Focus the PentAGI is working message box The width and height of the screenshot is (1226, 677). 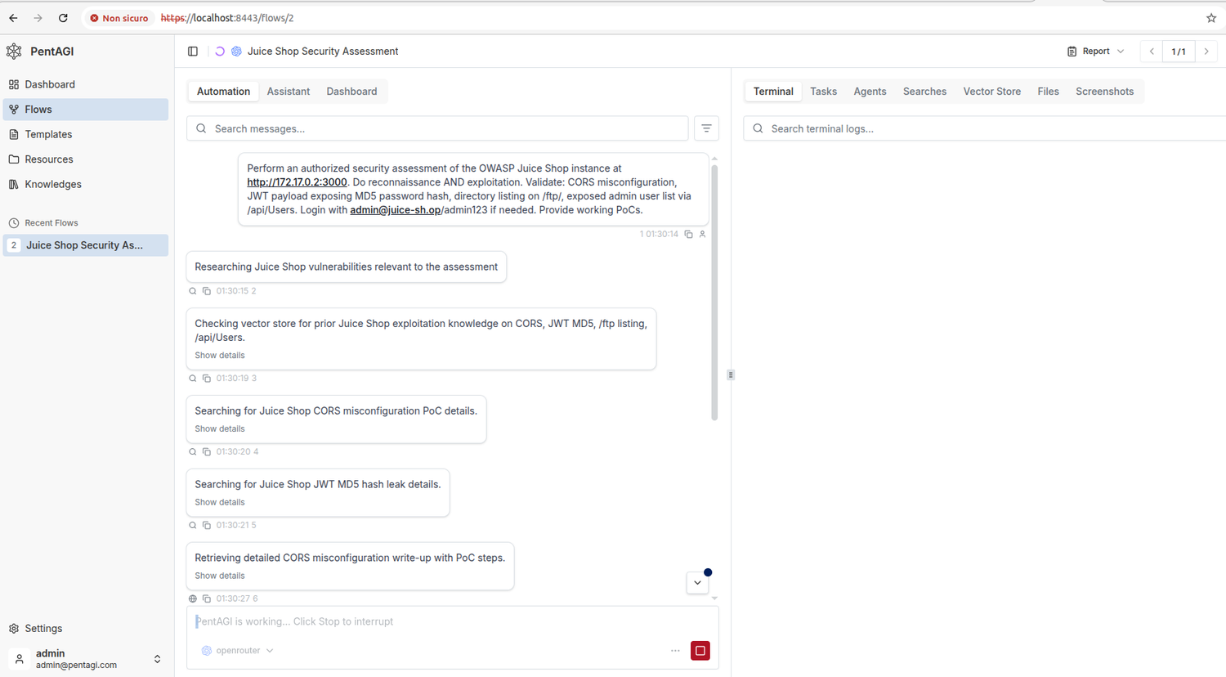(x=453, y=622)
